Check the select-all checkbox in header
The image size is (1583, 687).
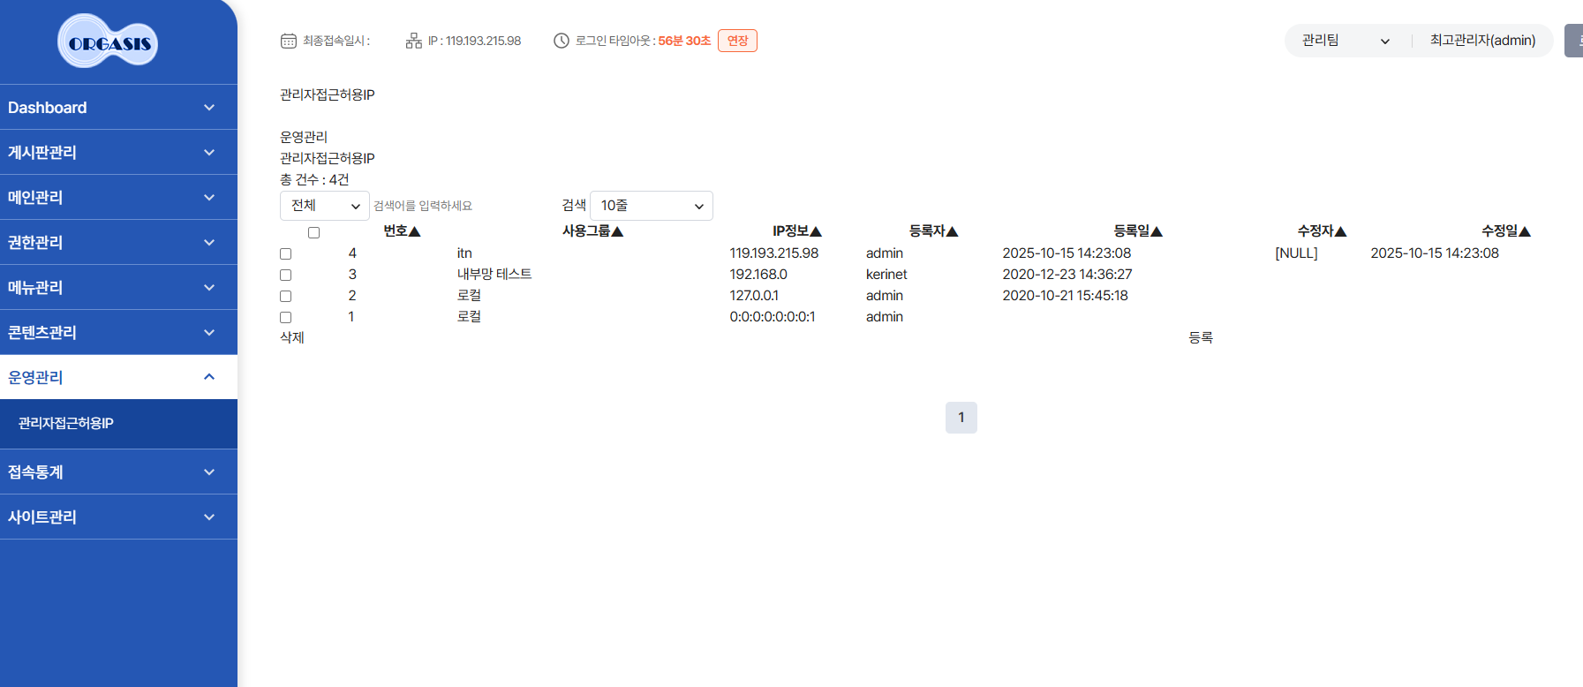tap(313, 233)
